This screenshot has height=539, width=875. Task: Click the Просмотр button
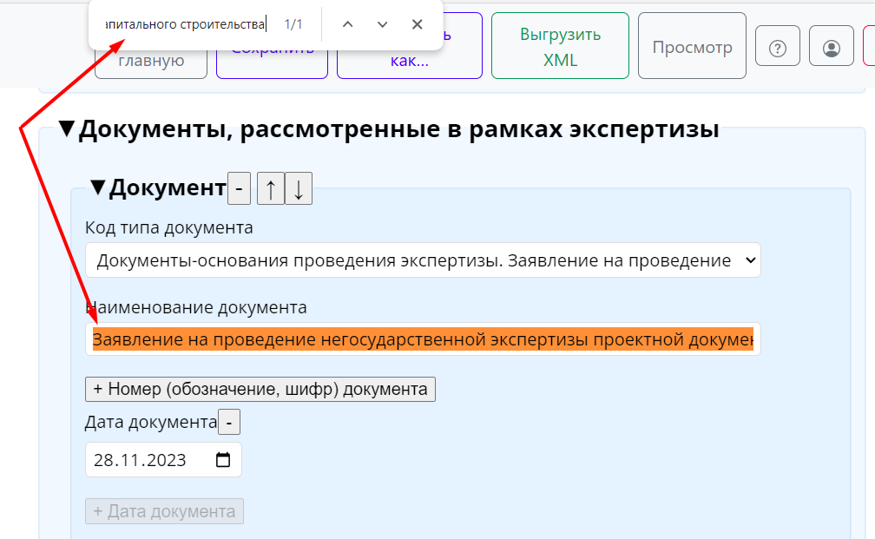click(692, 48)
